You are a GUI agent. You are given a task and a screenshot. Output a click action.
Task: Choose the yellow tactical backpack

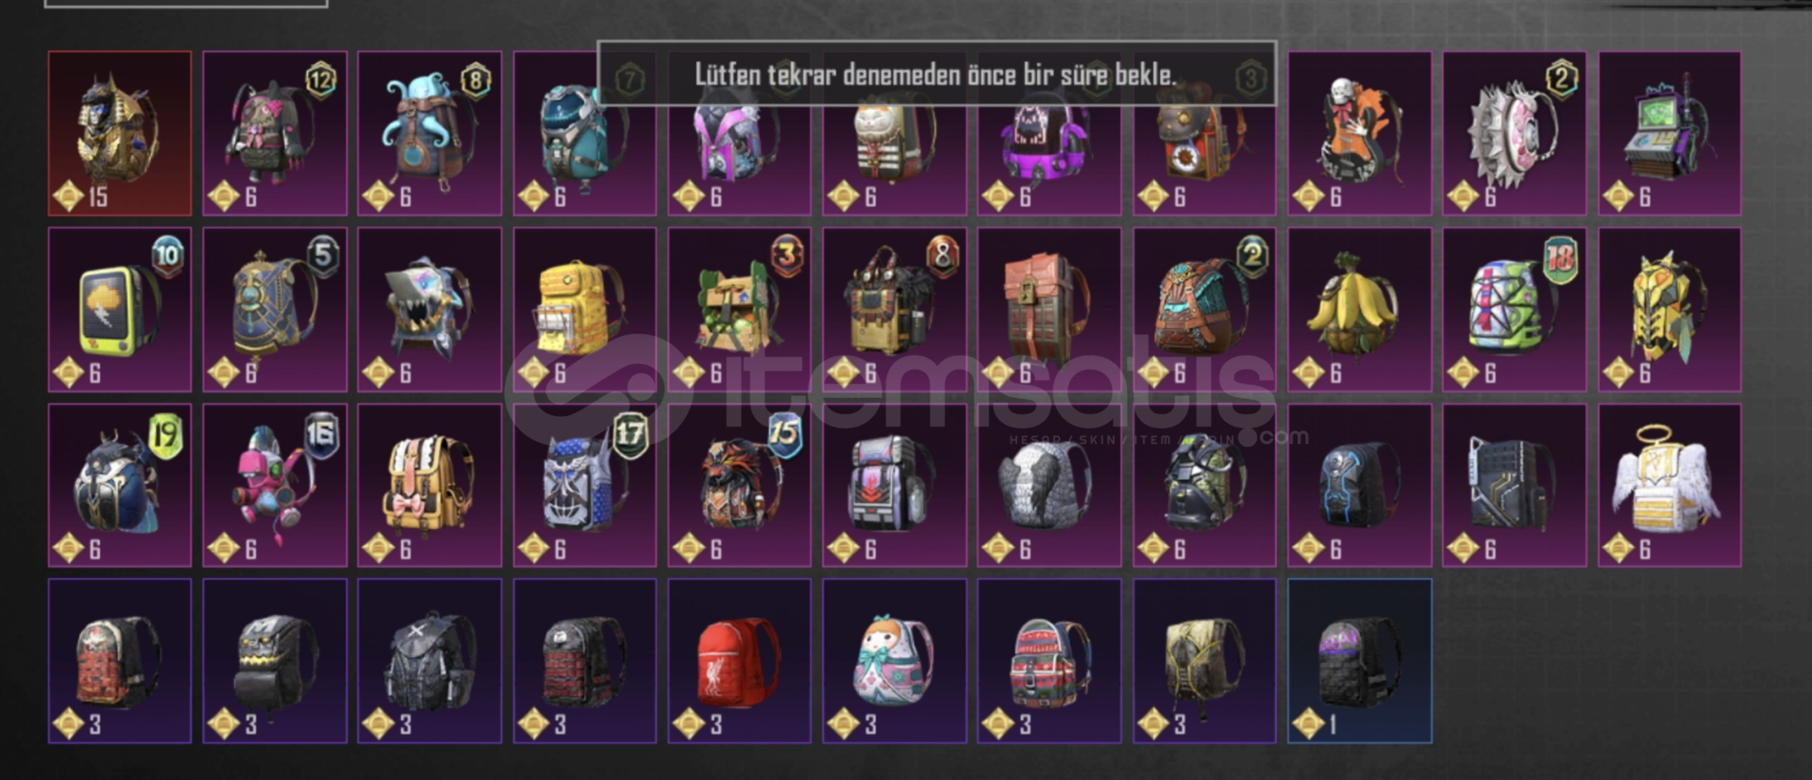click(x=584, y=309)
